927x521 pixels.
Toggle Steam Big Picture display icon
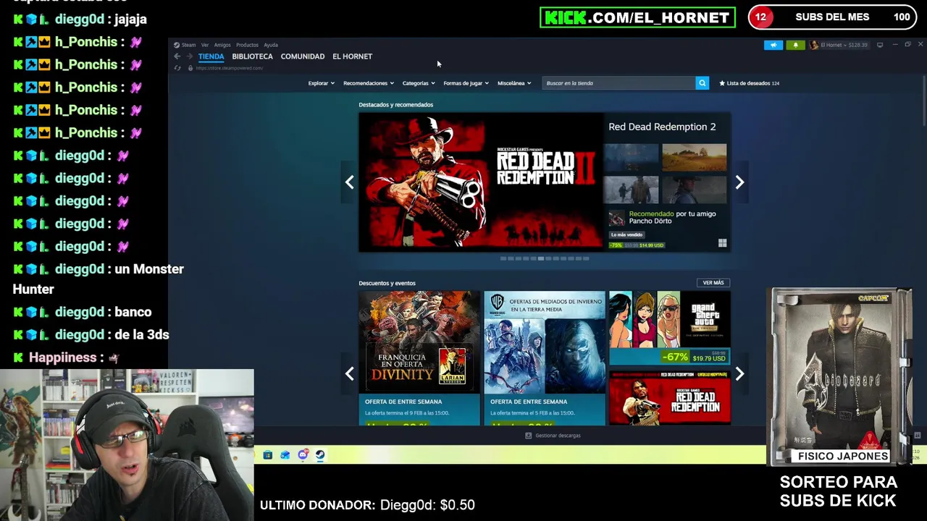(x=880, y=45)
